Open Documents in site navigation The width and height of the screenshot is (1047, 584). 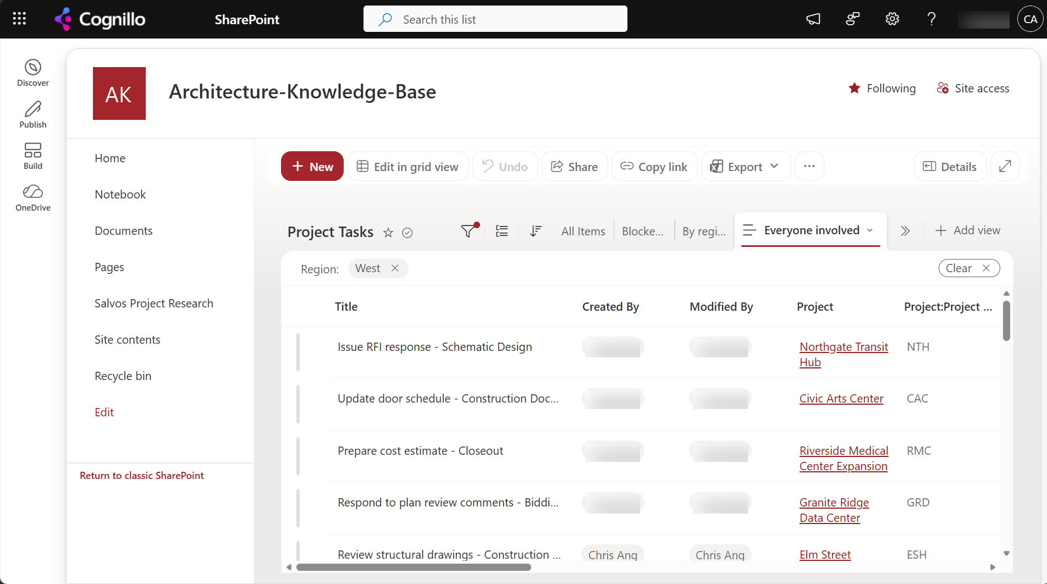click(x=124, y=231)
